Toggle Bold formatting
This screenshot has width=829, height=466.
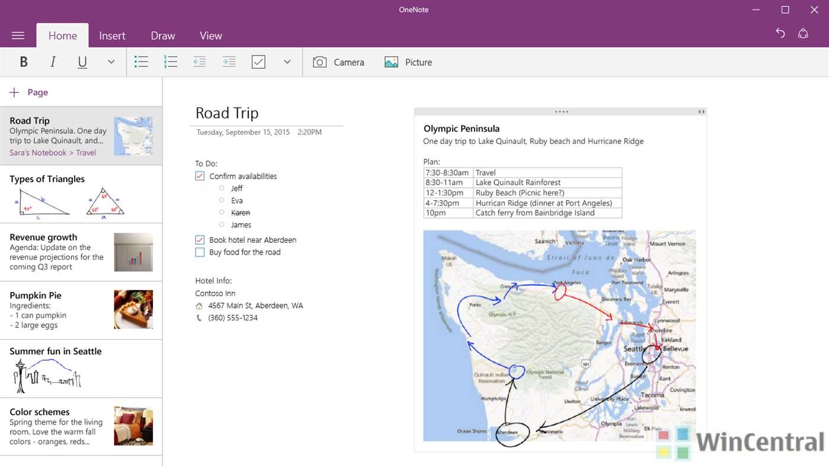click(x=24, y=62)
